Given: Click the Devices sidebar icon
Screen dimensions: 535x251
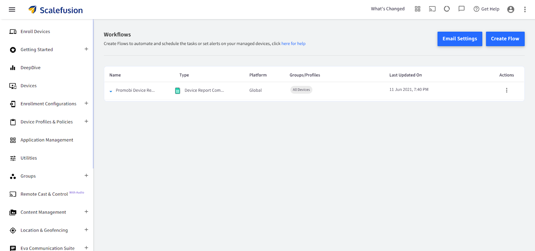Looking at the screenshot, I should tap(13, 86).
